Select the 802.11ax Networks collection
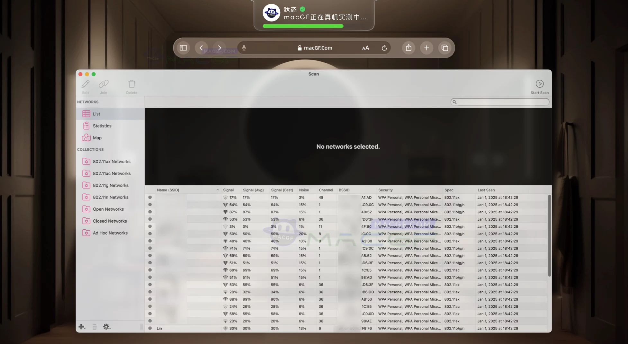Image resolution: width=628 pixels, height=344 pixels. [112, 161]
